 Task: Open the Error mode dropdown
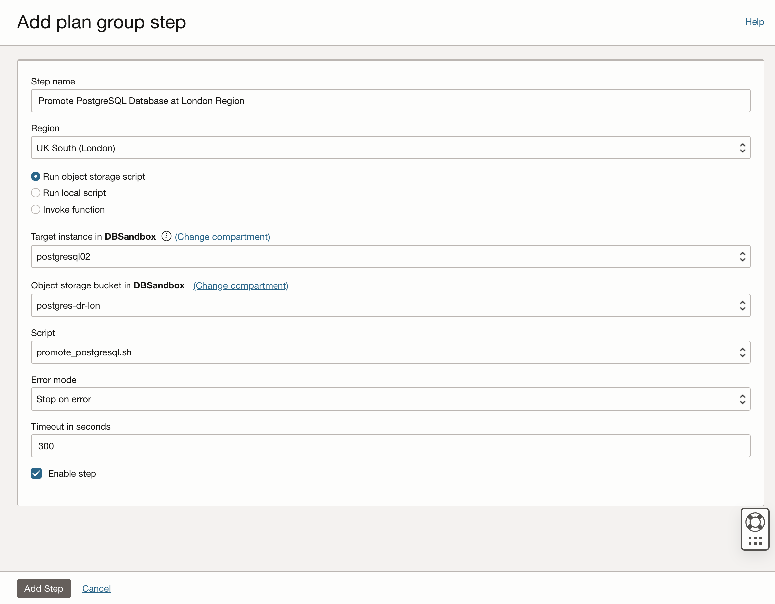[390, 399]
